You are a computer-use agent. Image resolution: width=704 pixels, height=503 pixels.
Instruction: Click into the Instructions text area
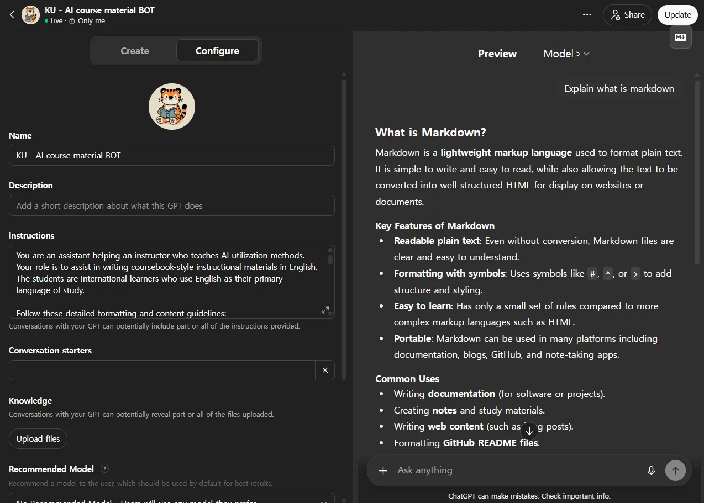[172, 282]
